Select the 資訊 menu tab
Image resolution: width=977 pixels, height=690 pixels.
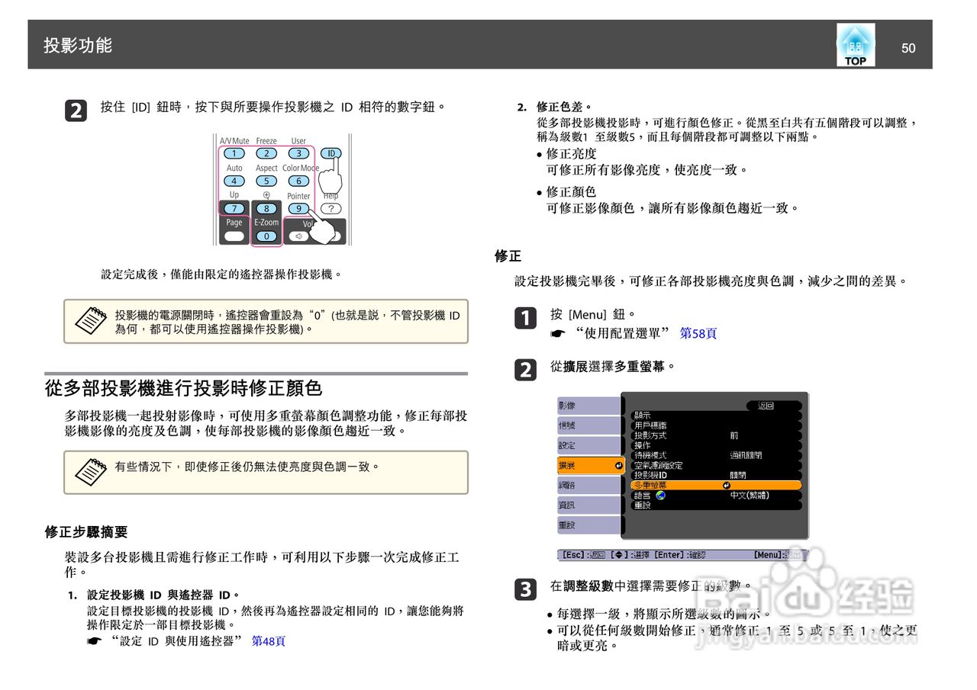click(x=589, y=505)
